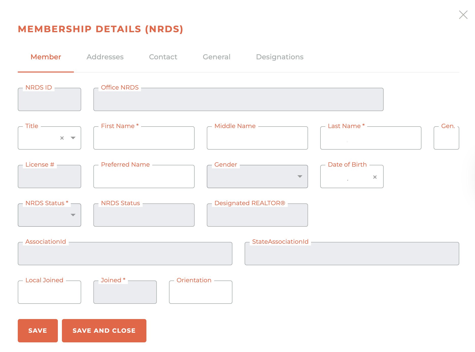Focus the First Name input field
Viewport: 475px width, 352px height.
pos(144,138)
